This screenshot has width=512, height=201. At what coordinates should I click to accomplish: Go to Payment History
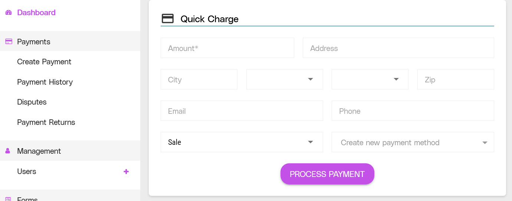tap(45, 82)
